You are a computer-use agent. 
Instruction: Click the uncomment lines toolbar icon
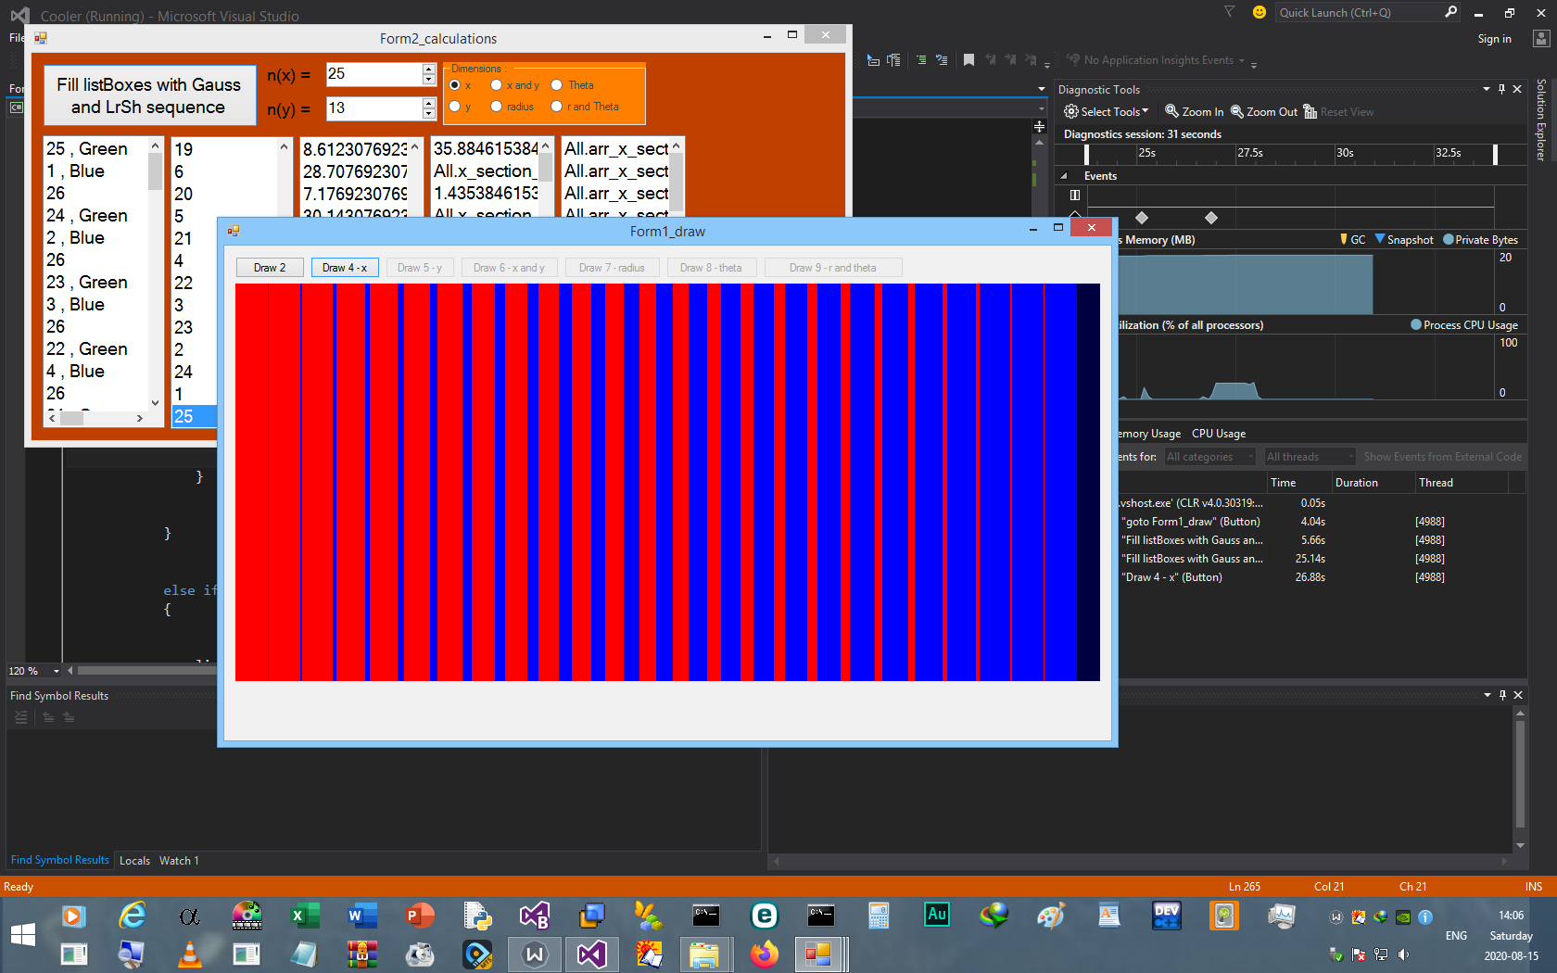point(942,60)
